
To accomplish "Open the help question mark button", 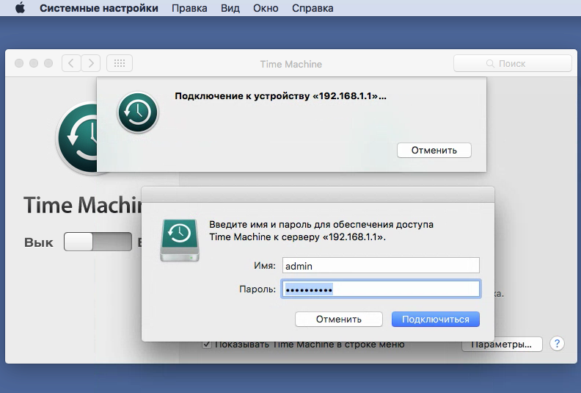I will [x=557, y=344].
